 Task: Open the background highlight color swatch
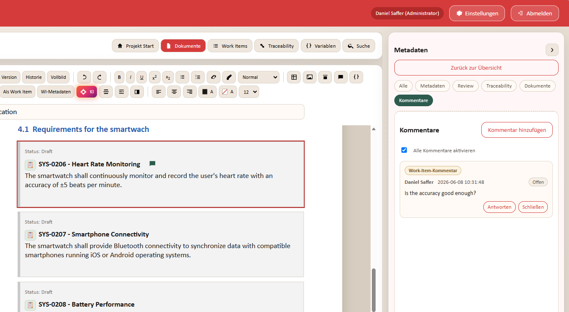click(228, 92)
